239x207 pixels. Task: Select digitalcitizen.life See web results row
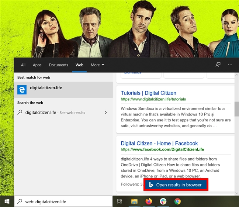pyautogui.click(x=63, y=113)
